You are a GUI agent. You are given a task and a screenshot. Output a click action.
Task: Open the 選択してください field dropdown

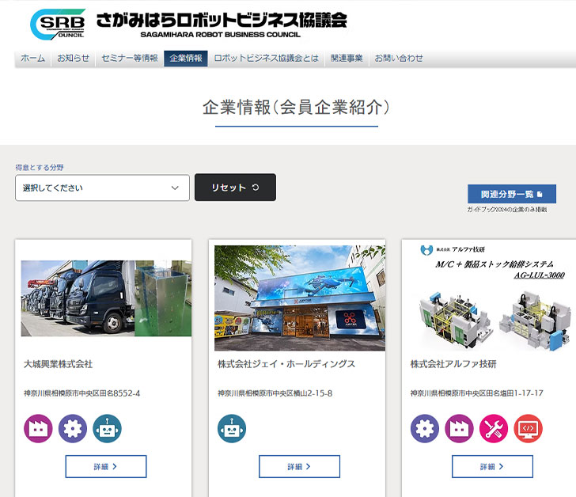pos(102,188)
